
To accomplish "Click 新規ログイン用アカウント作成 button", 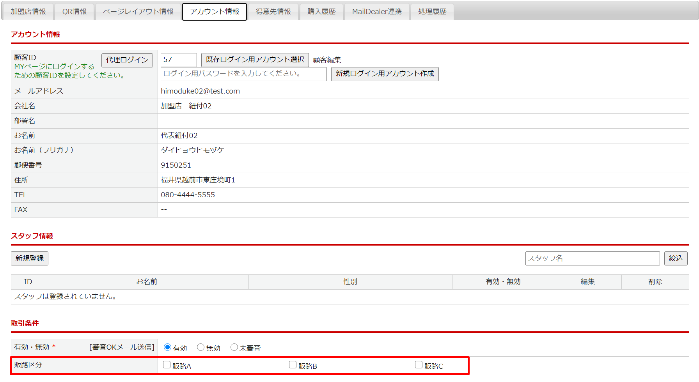I will click(385, 74).
